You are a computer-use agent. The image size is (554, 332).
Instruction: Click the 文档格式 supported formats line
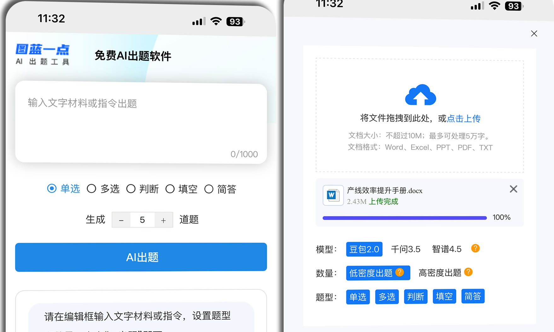click(x=420, y=148)
